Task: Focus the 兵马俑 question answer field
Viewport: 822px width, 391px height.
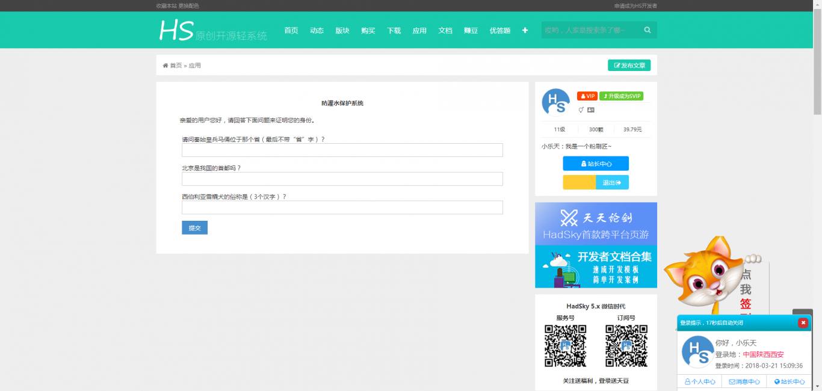Action: [x=342, y=150]
